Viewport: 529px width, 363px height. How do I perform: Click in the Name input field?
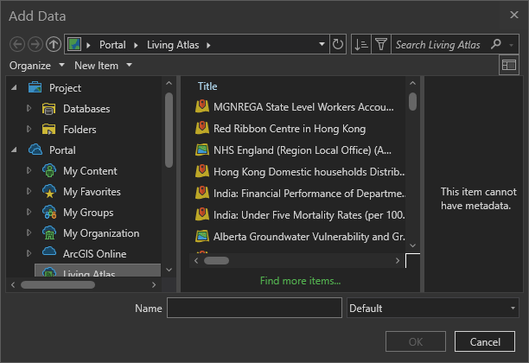click(254, 308)
